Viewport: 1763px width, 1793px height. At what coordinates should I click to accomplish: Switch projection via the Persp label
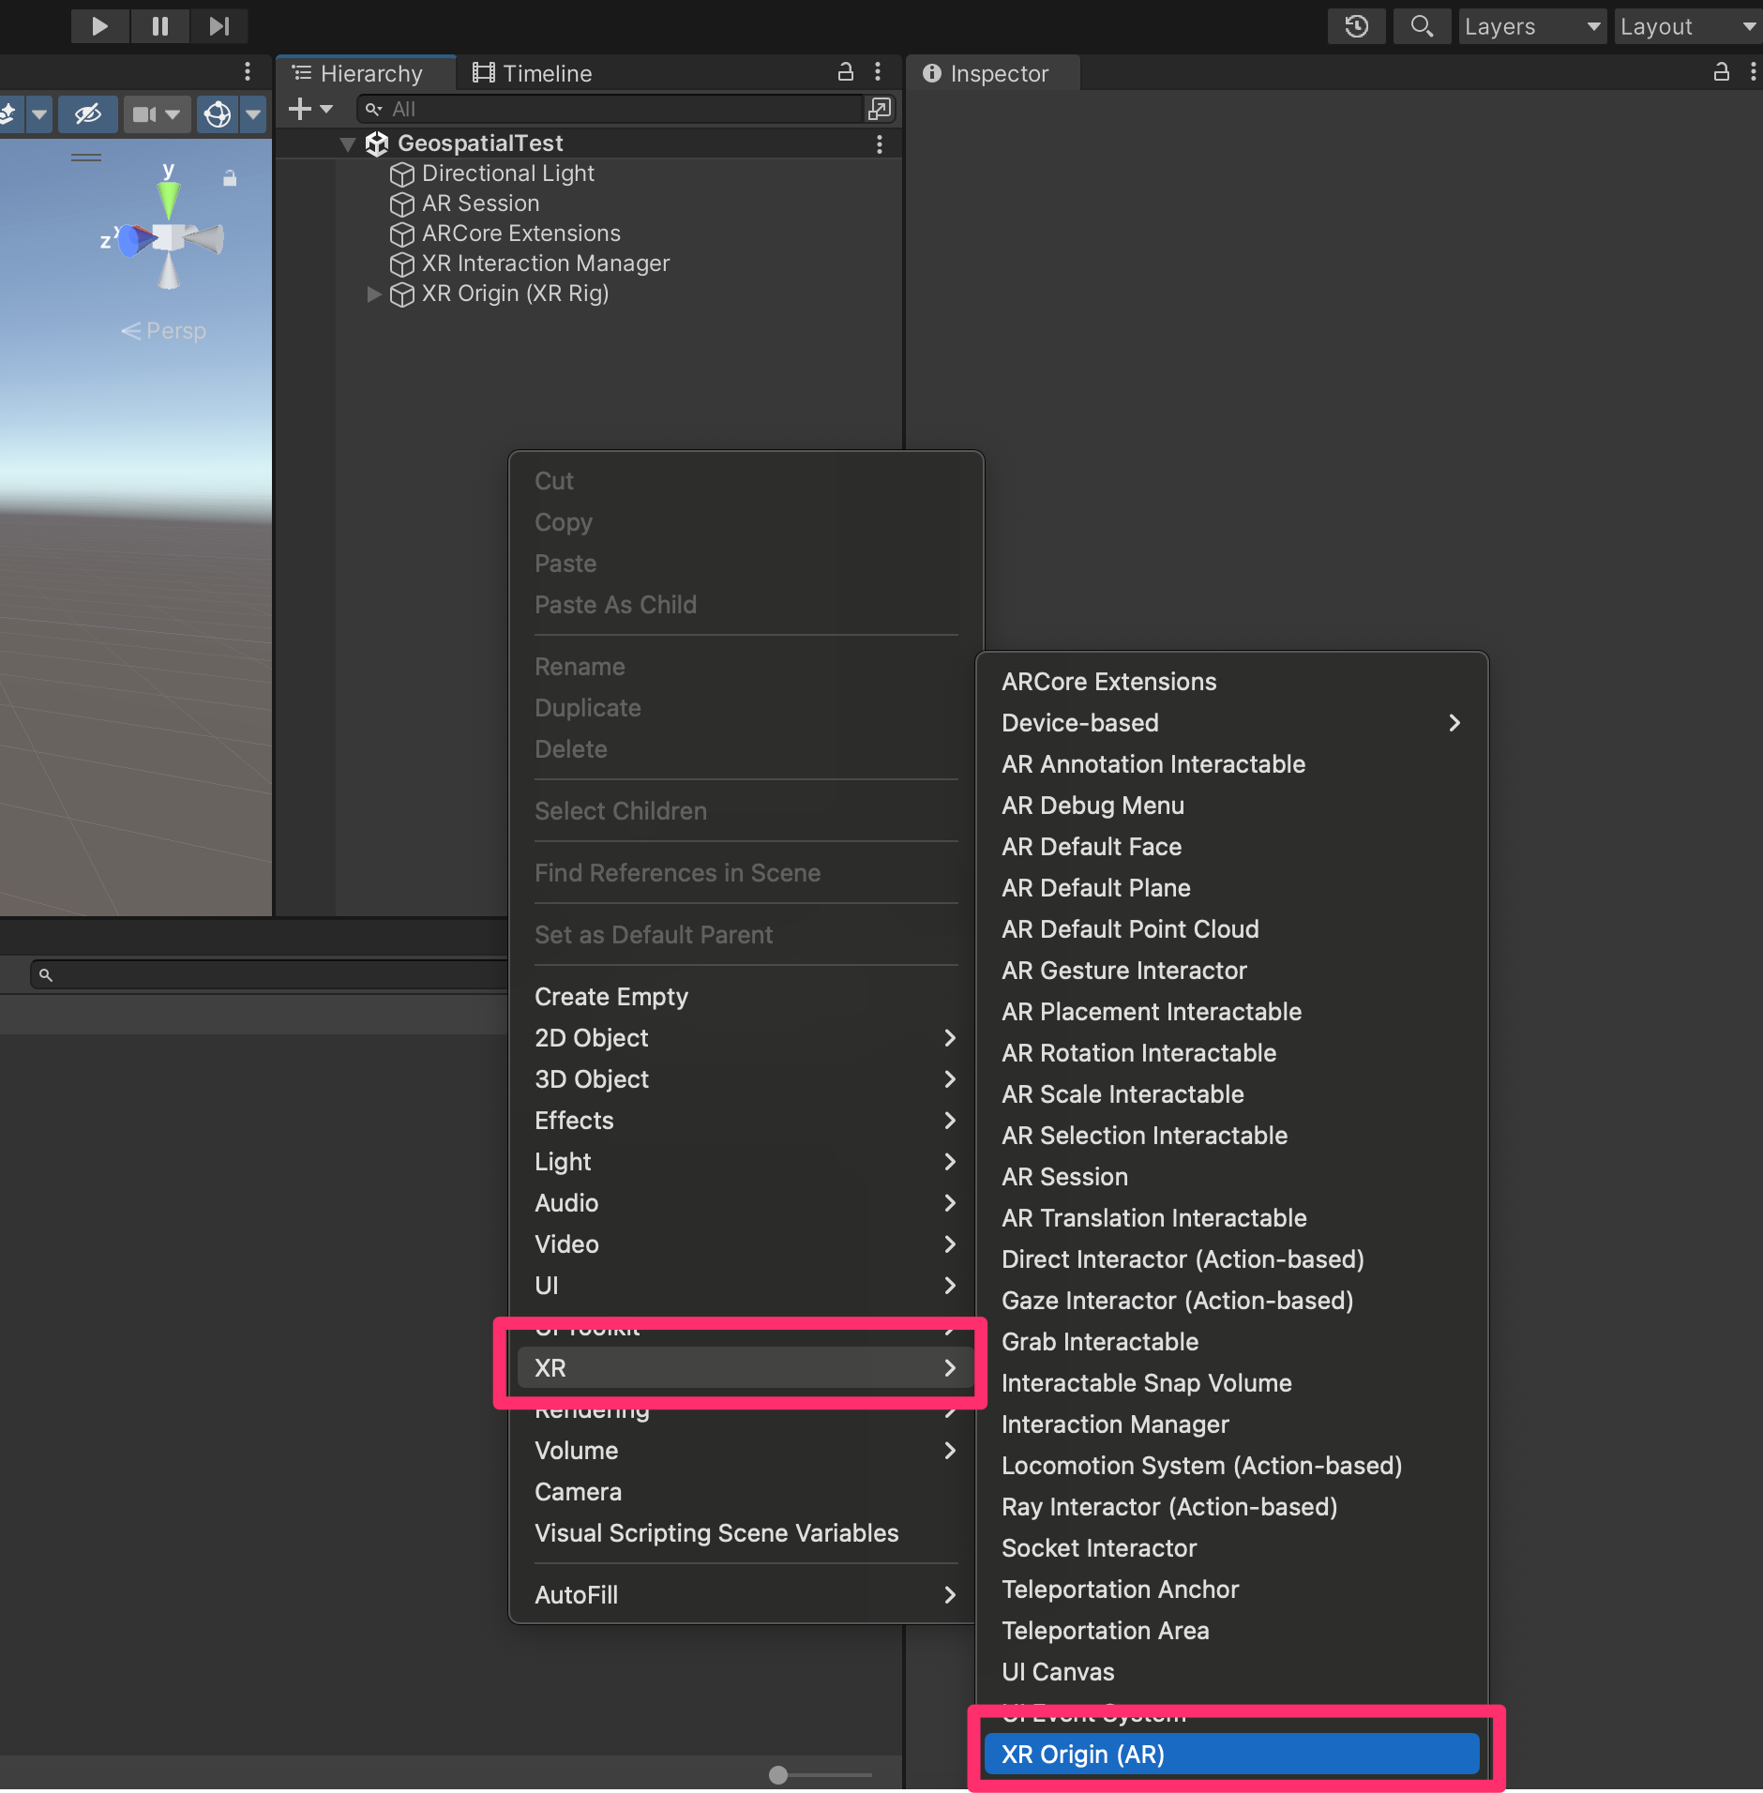click(x=164, y=331)
